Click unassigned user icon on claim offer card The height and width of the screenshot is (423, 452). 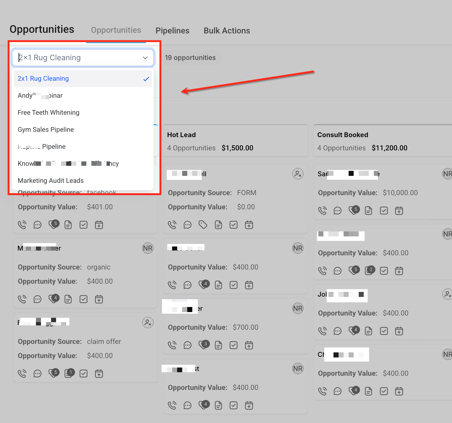point(148,322)
